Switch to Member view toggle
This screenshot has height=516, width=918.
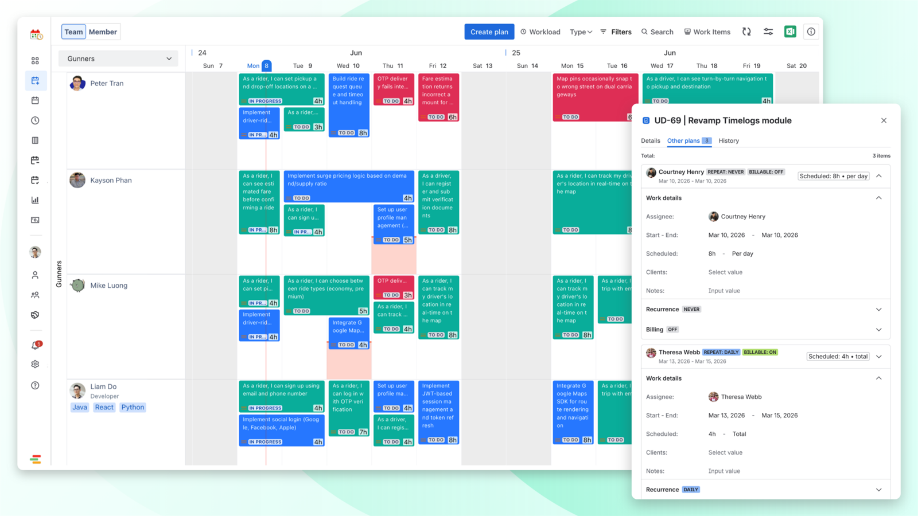(103, 32)
